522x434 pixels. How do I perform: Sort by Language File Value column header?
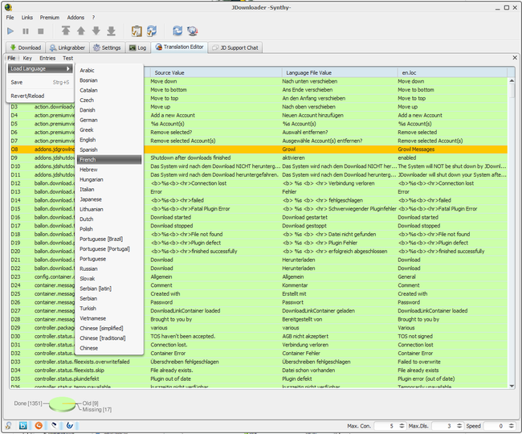coord(340,72)
